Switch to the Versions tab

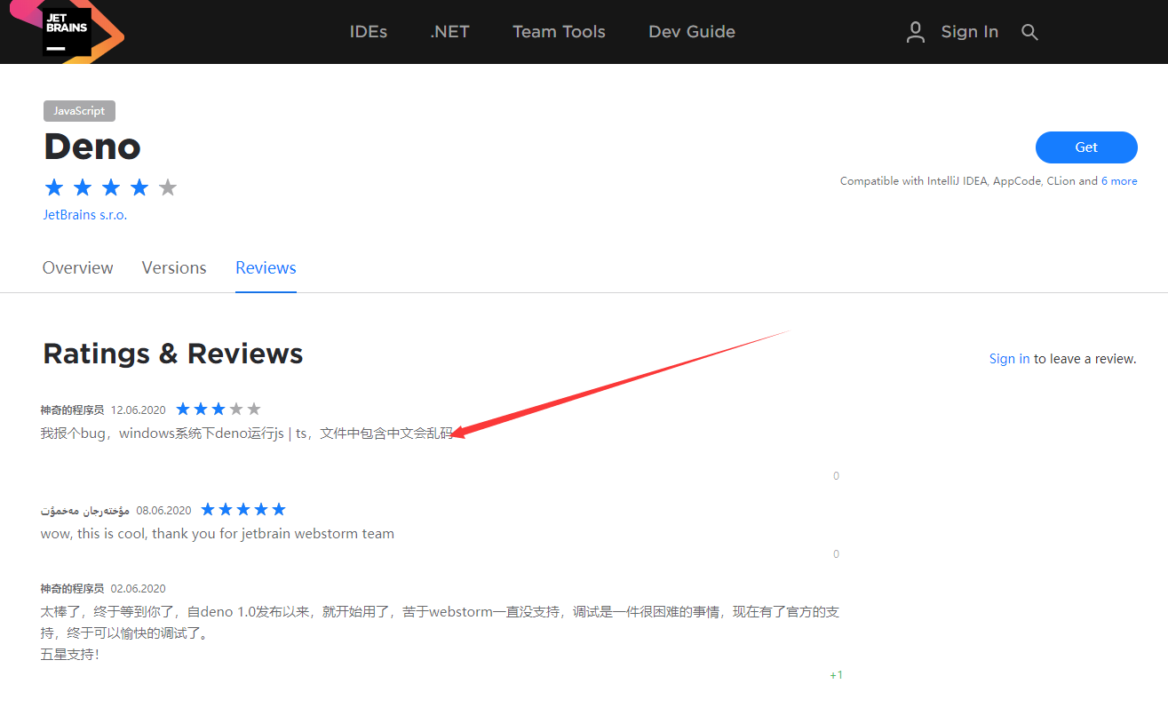click(x=174, y=268)
